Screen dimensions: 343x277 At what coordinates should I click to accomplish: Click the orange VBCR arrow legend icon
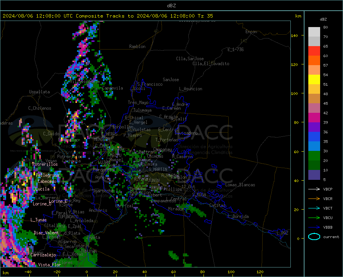pyautogui.click(x=314, y=199)
